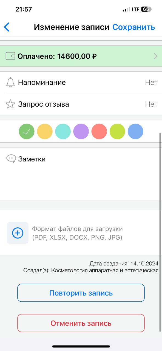The image size is (162, 351).
Task: Tap Сохранить to save changes
Action: point(133,27)
